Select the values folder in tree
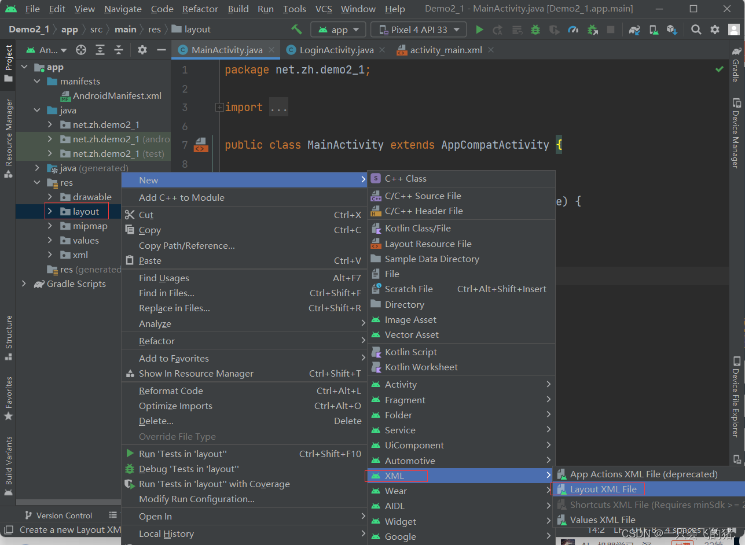 point(86,241)
